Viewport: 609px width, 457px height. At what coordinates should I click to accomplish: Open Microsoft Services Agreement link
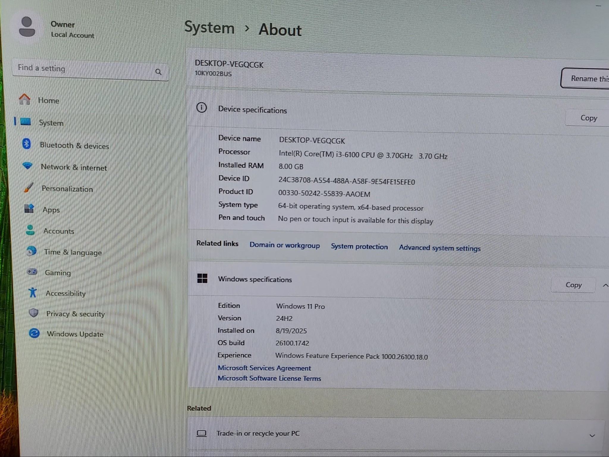pos(264,368)
